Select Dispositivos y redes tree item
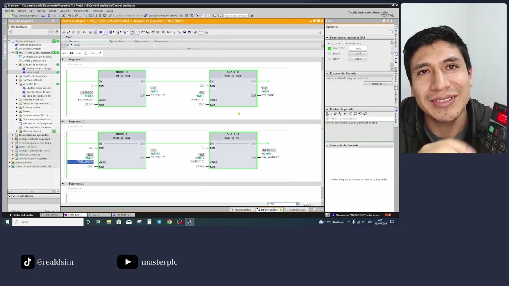509x286 pixels. tap(30, 49)
